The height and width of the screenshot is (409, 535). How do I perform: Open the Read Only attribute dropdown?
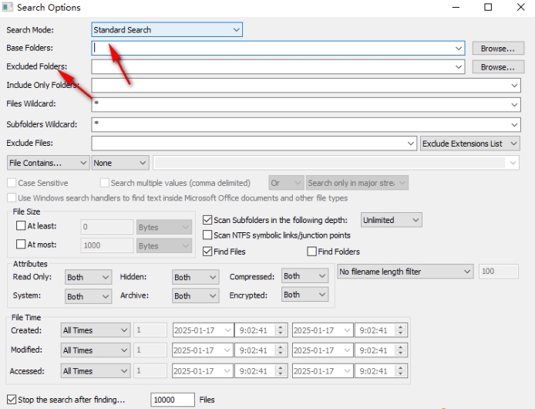pos(88,277)
